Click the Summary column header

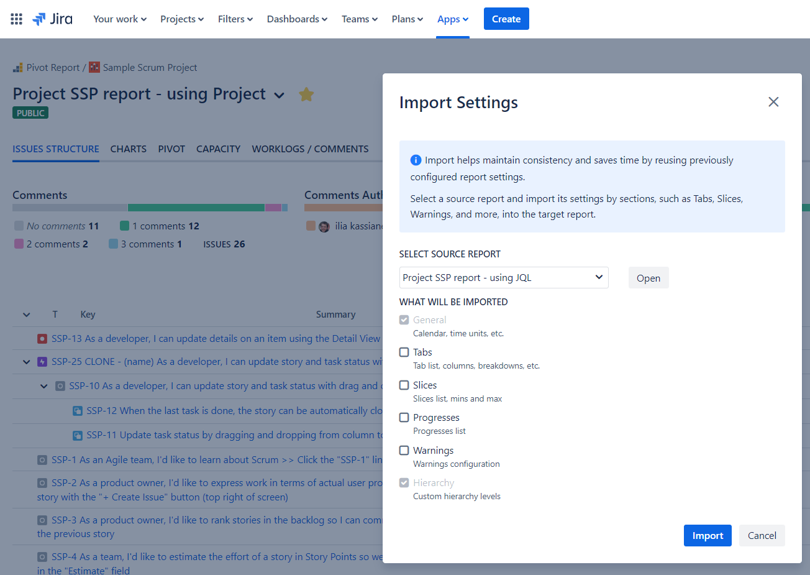point(335,315)
